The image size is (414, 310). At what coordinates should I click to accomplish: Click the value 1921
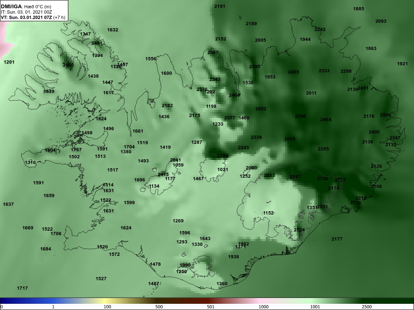point(402,64)
